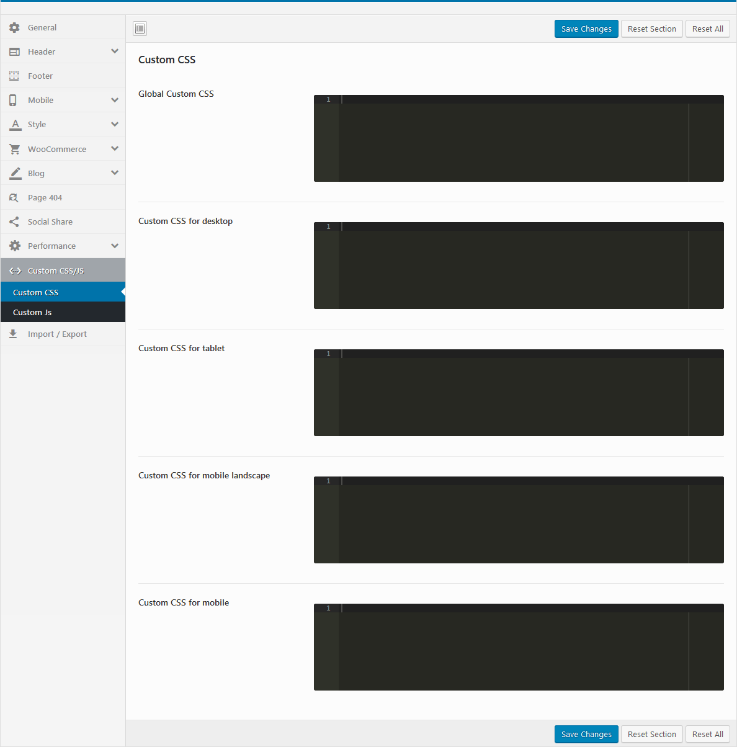The height and width of the screenshot is (747, 737).
Task: Click the General gear icon
Action: 14,27
